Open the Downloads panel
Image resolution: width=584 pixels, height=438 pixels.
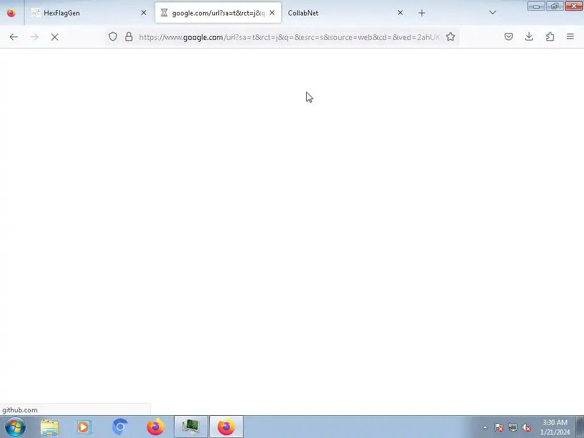[529, 36]
